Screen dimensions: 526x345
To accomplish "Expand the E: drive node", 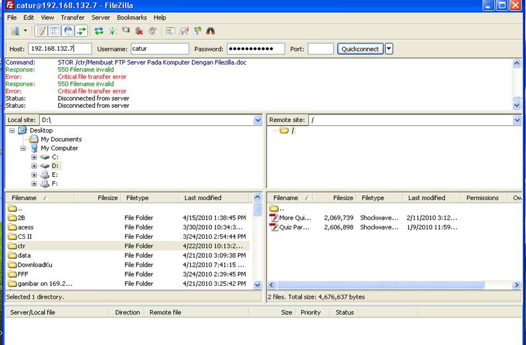I will point(34,175).
